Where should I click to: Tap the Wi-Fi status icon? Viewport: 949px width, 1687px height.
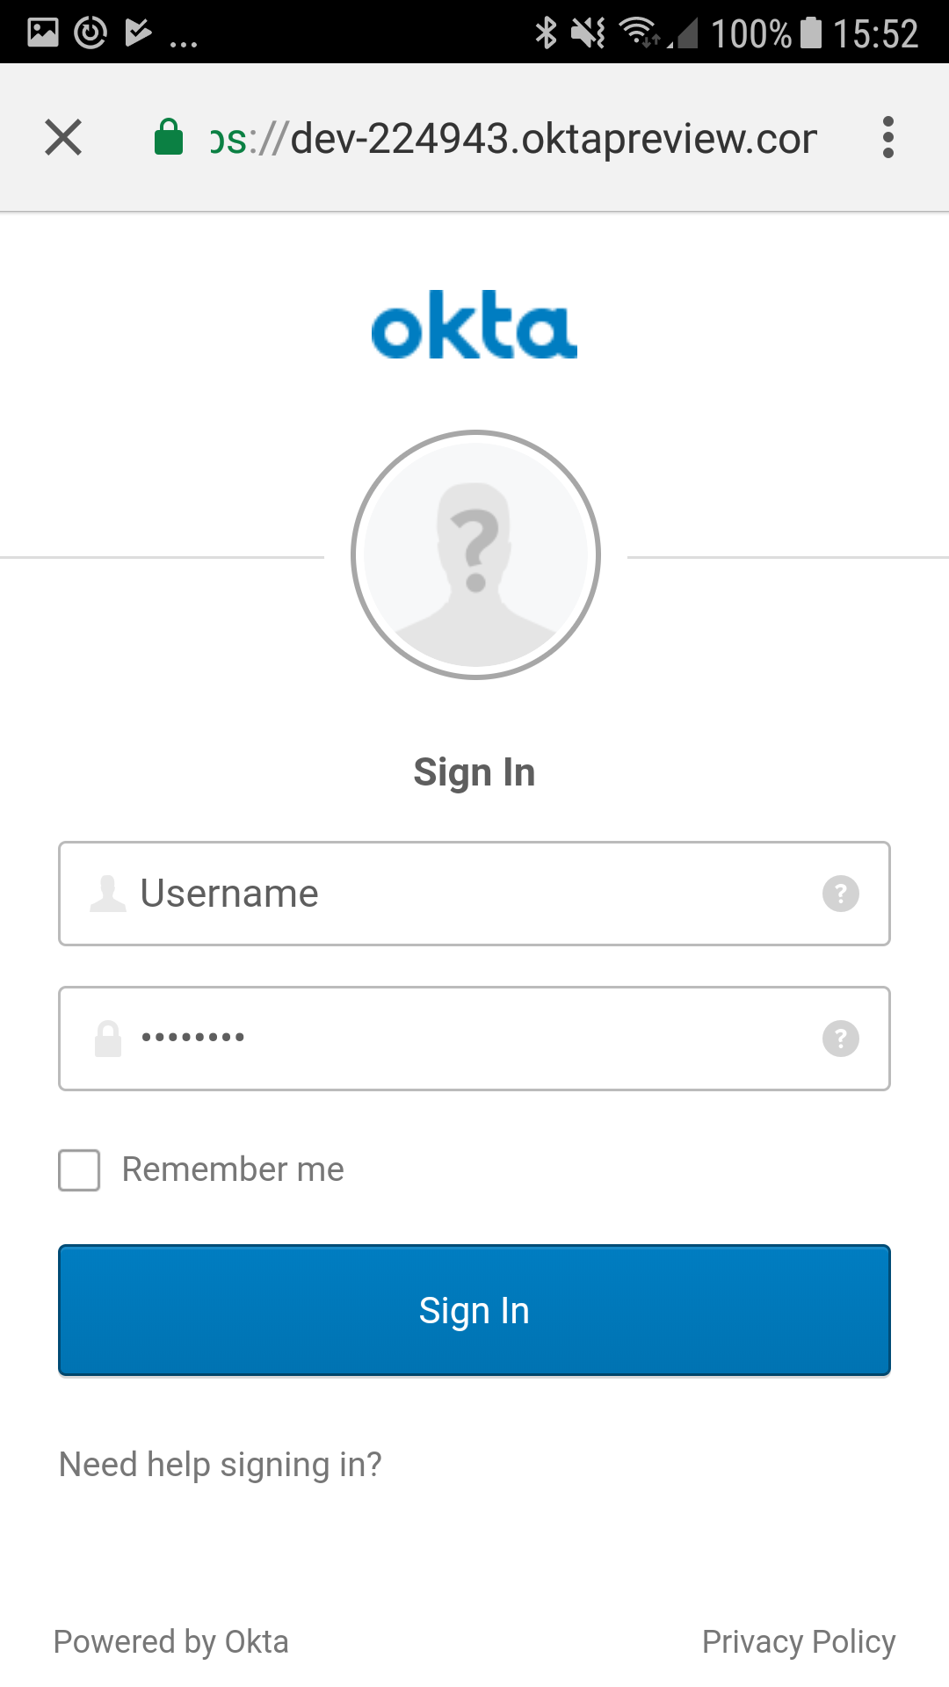(639, 33)
